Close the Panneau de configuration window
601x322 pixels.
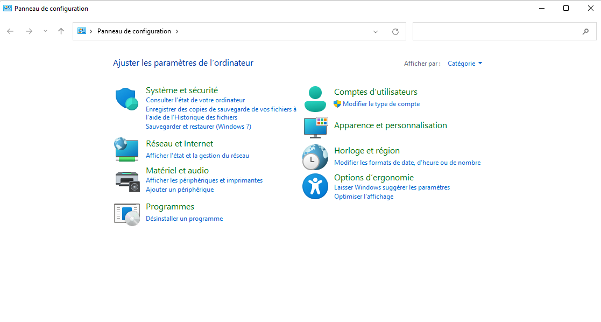(590, 8)
